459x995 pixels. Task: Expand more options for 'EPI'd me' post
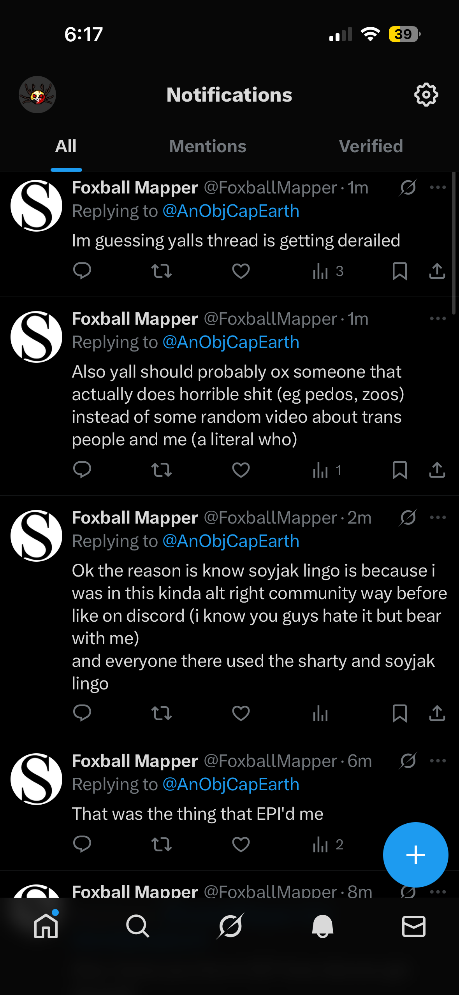coord(438,761)
